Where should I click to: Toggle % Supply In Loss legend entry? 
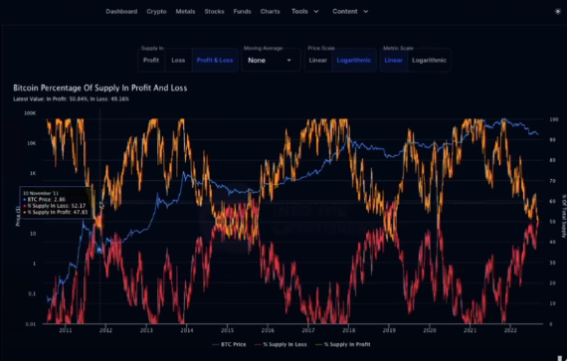click(x=281, y=344)
